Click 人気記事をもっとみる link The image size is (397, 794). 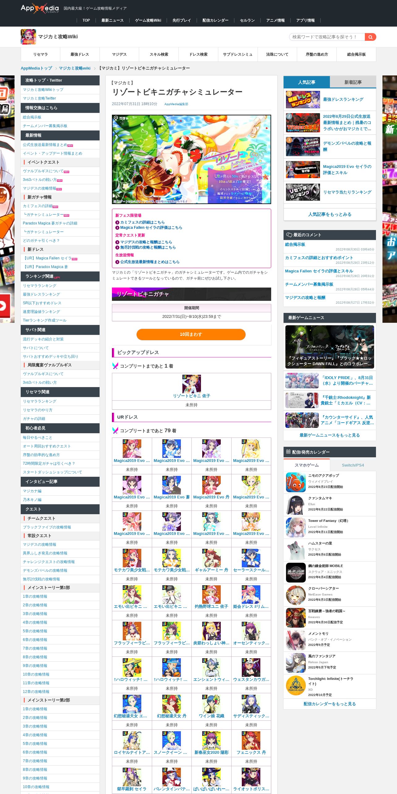(330, 214)
